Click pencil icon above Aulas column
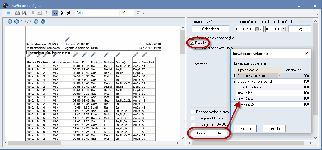This screenshot has height=150, width=322. 135,54
